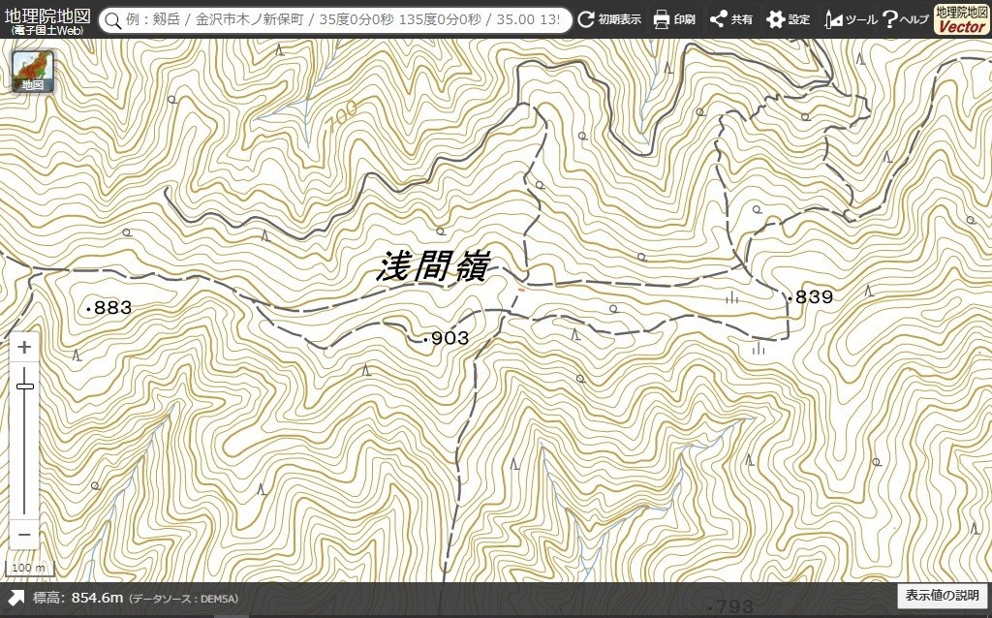Open the 印刷 print option

coord(674,19)
